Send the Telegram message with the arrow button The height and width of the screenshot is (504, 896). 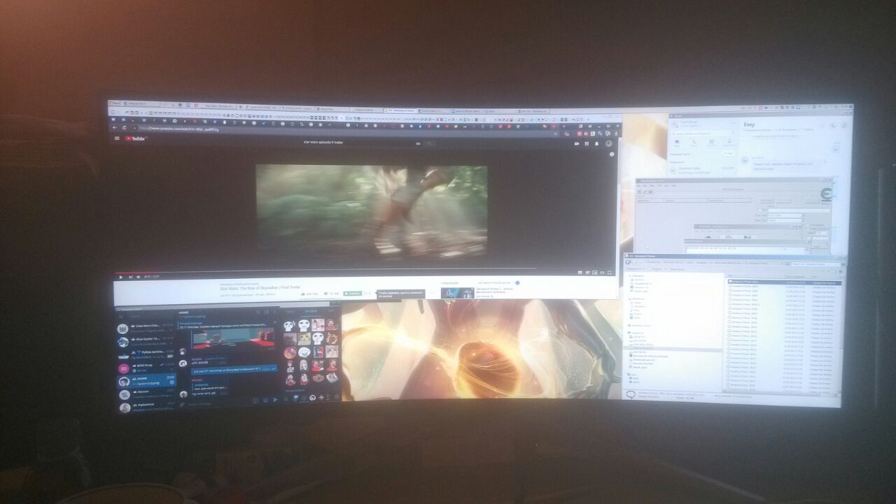point(275,399)
